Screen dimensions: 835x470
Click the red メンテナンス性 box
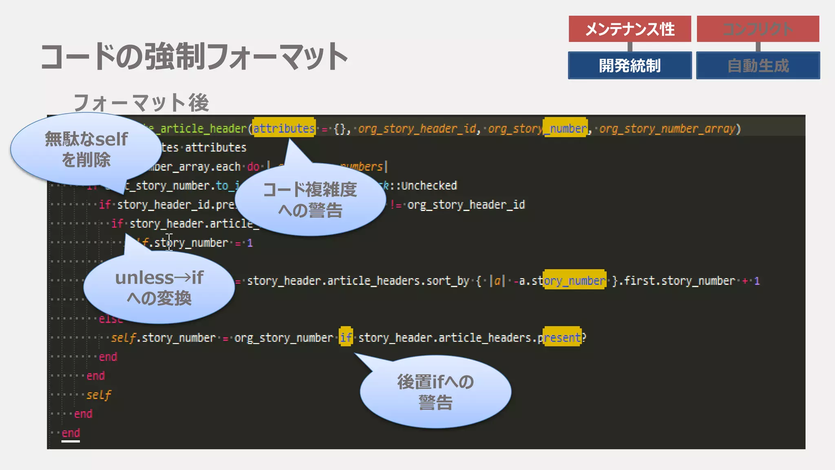click(630, 29)
